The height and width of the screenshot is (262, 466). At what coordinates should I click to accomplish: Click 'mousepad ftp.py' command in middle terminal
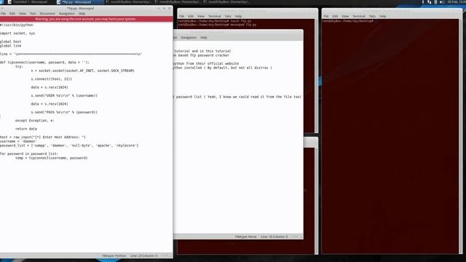[243, 25]
